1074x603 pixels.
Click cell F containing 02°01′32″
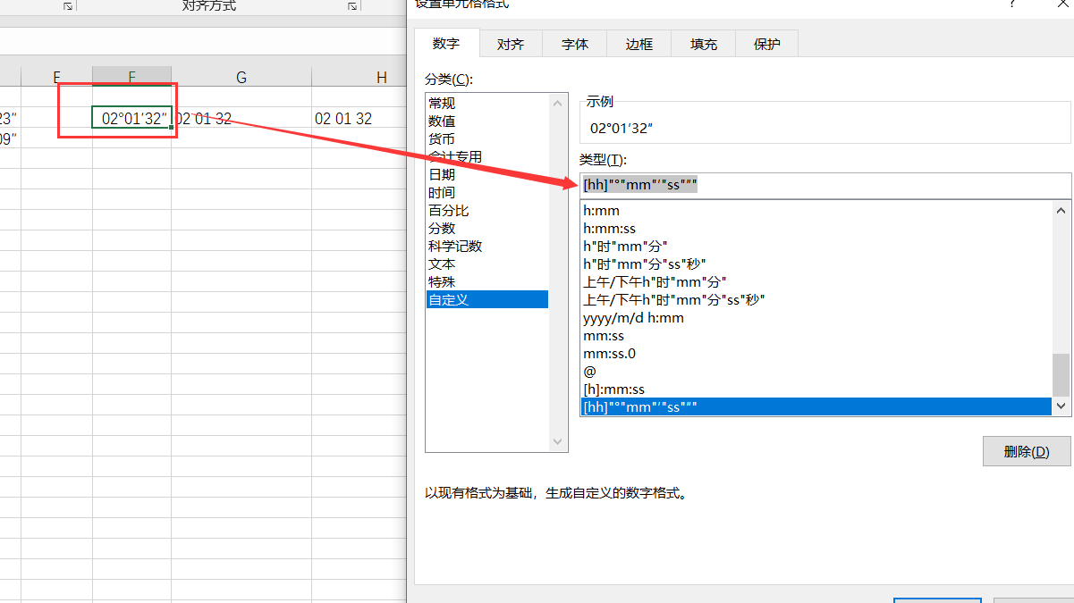(131, 118)
